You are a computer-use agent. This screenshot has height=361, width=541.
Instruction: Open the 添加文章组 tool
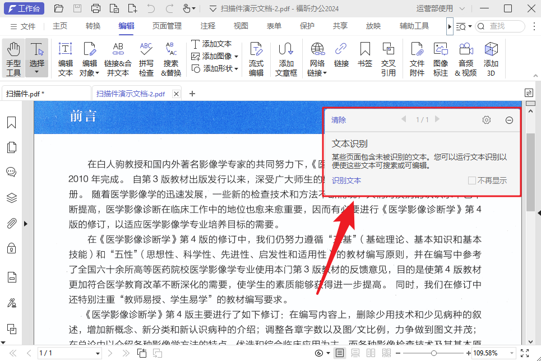point(286,56)
